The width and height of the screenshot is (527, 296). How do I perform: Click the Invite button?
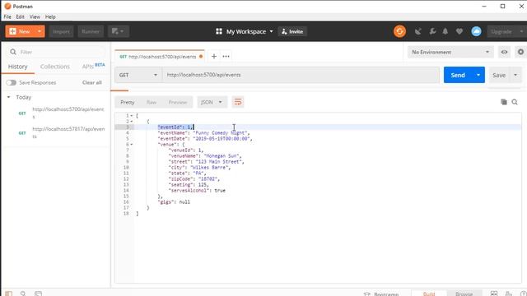(x=292, y=31)
